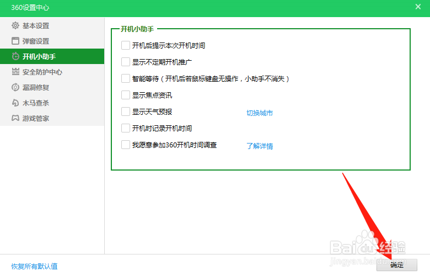430x276 pixels.
Task: Open the 了解详情 link
Action: coord(260,146)
